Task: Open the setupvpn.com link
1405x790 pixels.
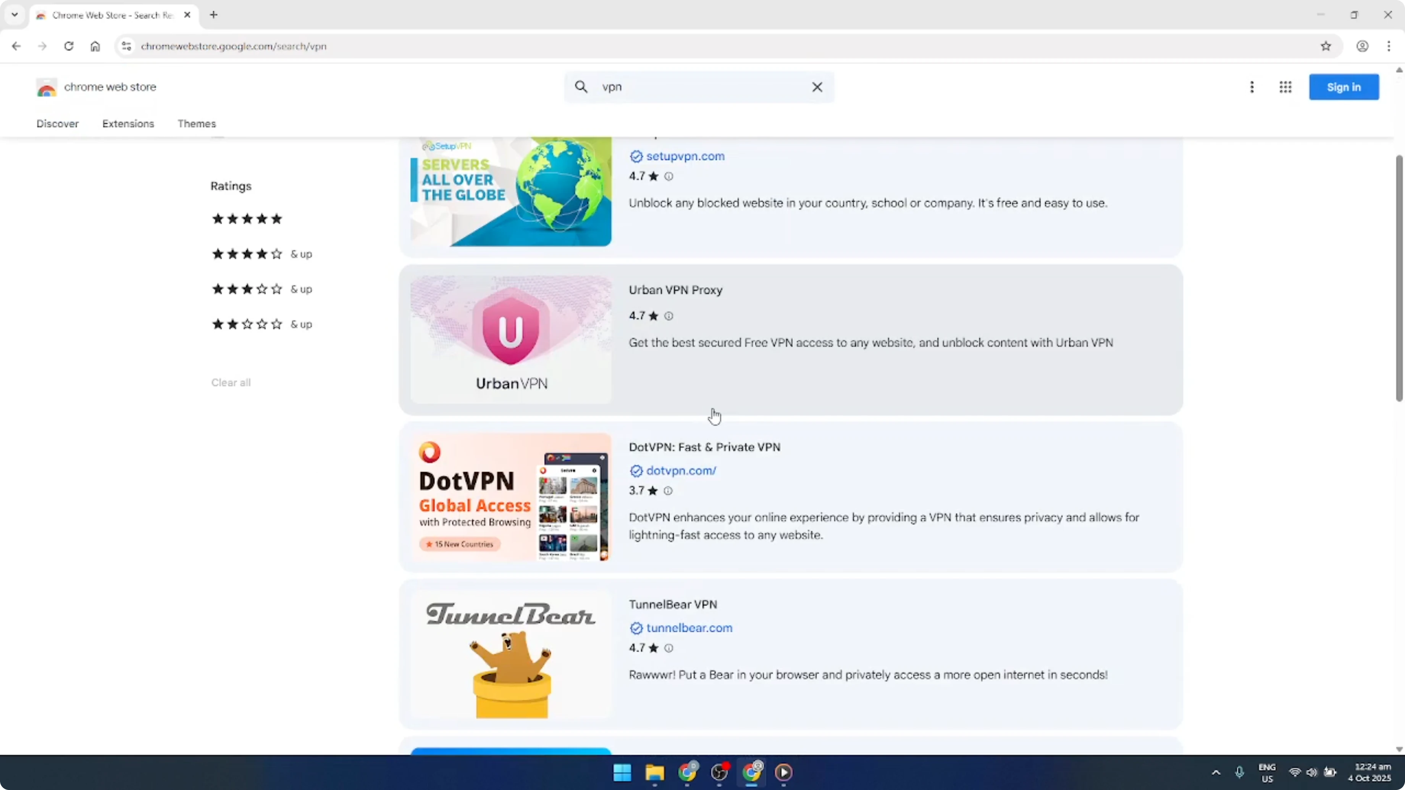Action: [686, 156]
